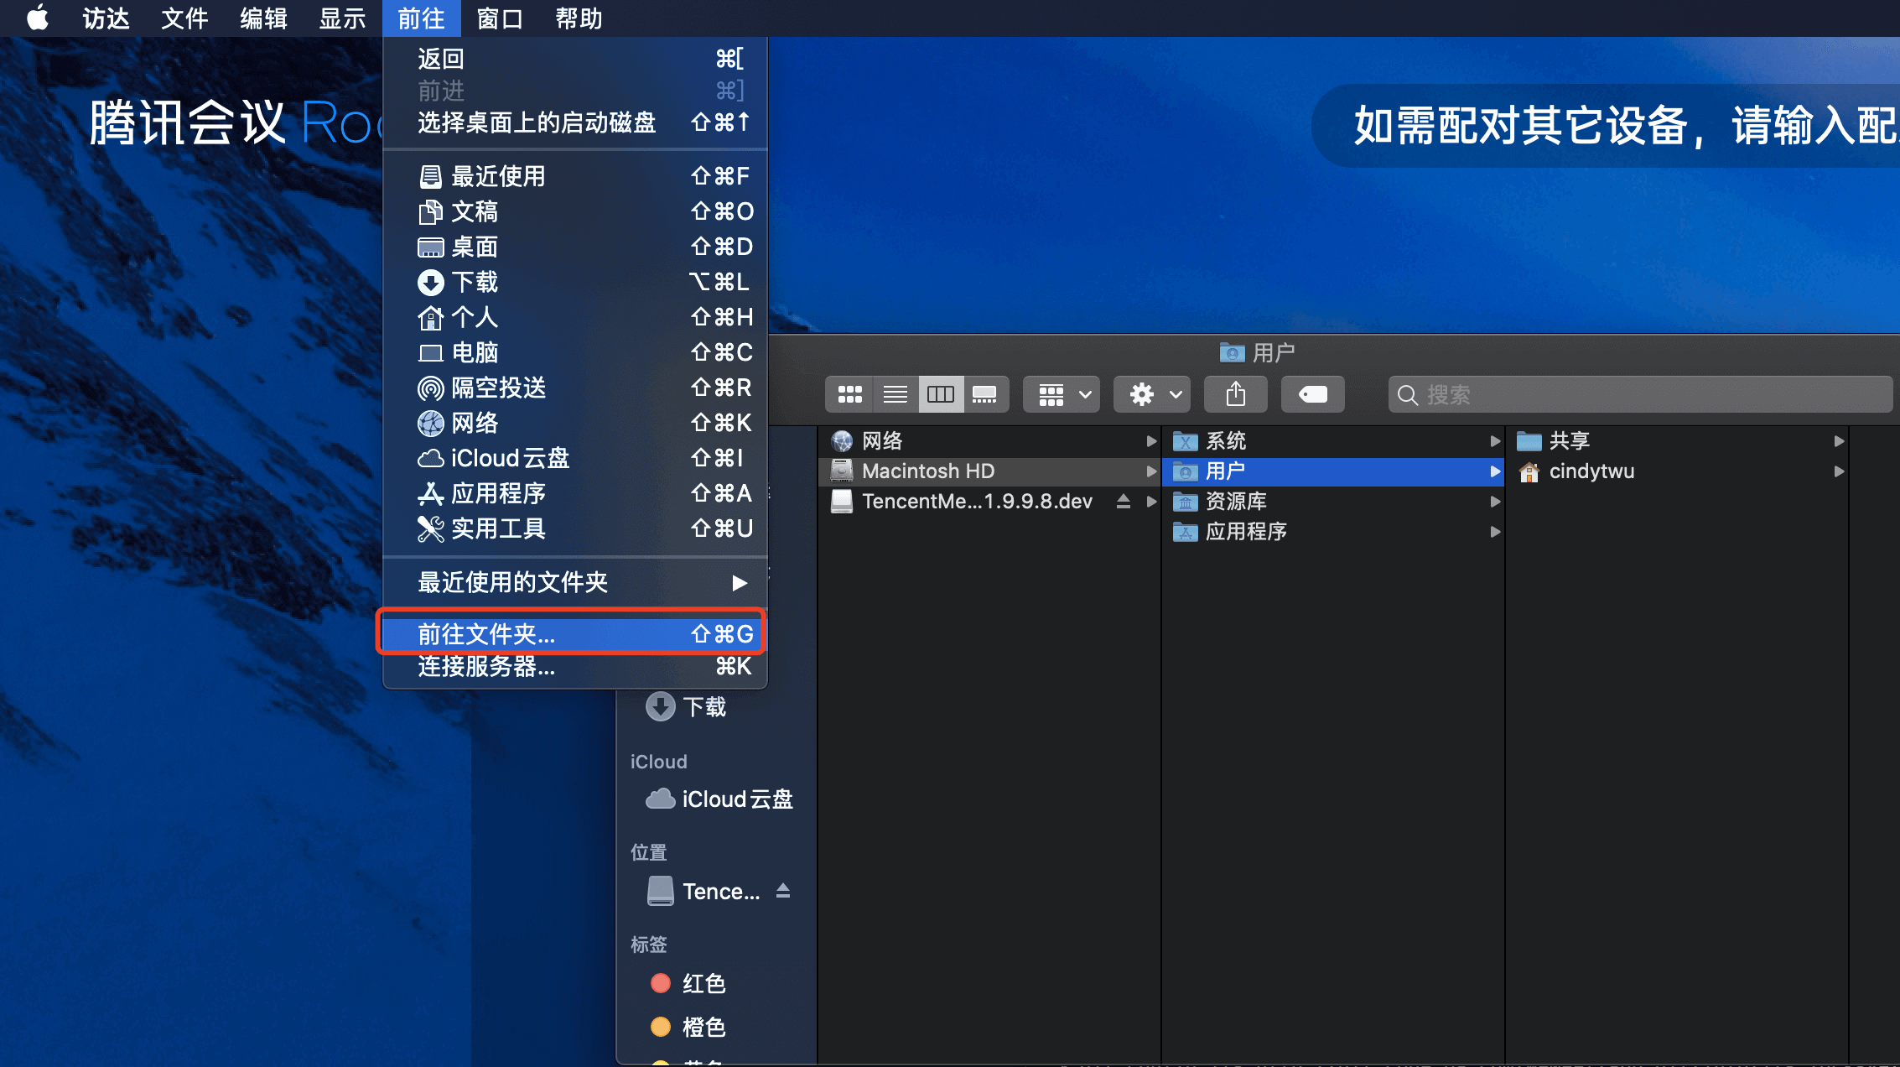This screenshot has width=1900, height=1067.
Task: Select the 用户 folder row
Action: (x=1333, y=471)
